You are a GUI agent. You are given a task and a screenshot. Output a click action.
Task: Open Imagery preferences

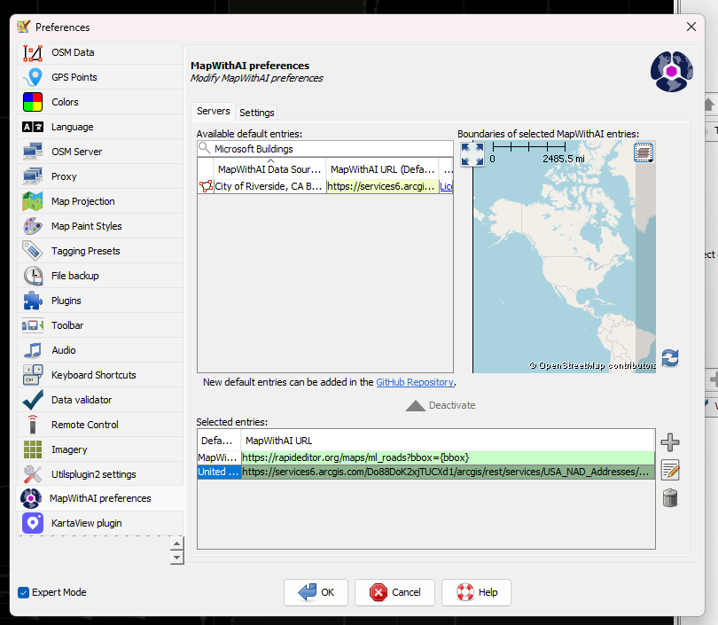click(x=100, y=449)
